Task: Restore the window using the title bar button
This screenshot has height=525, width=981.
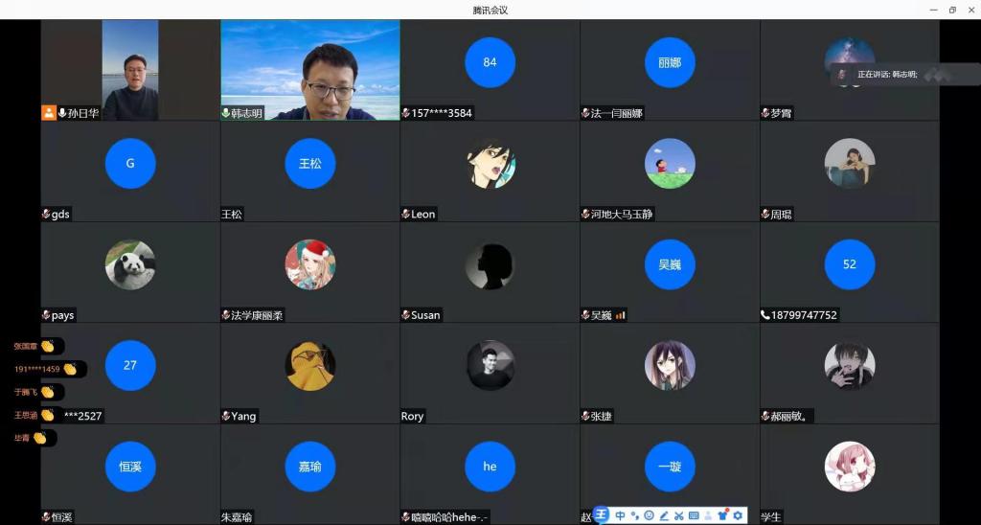Action: [952, 10]
